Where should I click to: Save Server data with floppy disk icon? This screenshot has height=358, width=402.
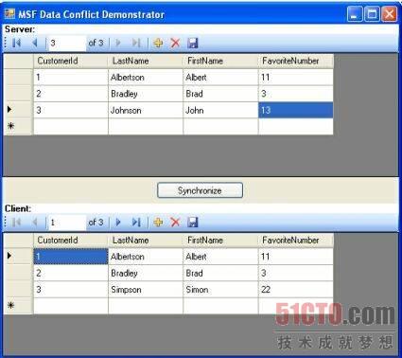[193, 43]
